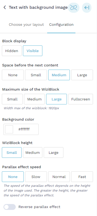
Task: Select None for space before next content
Action: pyautogui.click(x=13, y=75)
